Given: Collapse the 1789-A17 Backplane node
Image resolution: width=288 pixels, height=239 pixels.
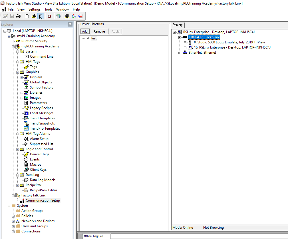Looking at the screenshot, I should [x=180, y=37].
